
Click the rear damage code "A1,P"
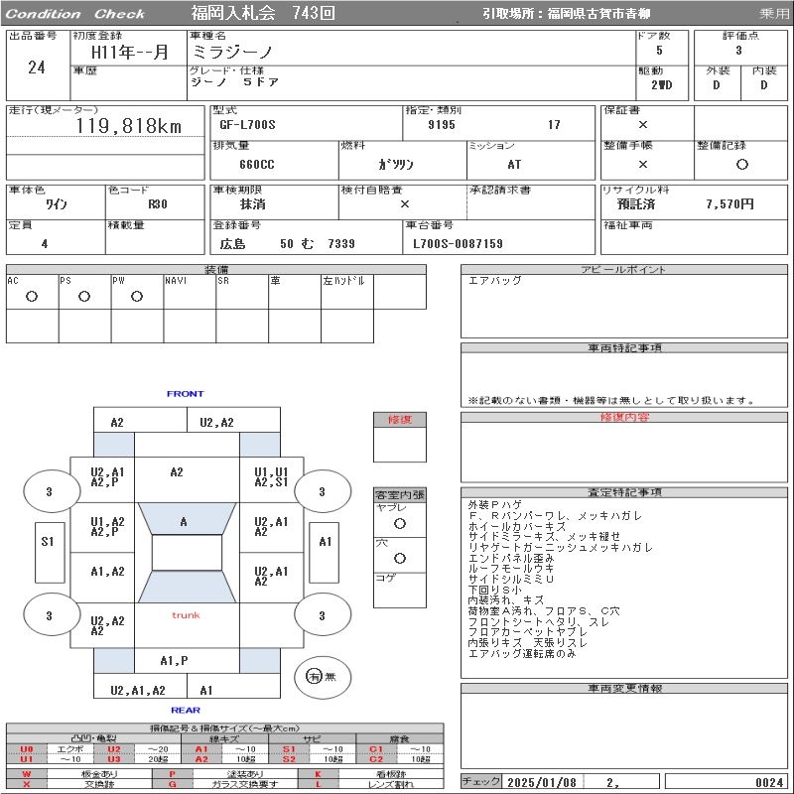(174, 661)
